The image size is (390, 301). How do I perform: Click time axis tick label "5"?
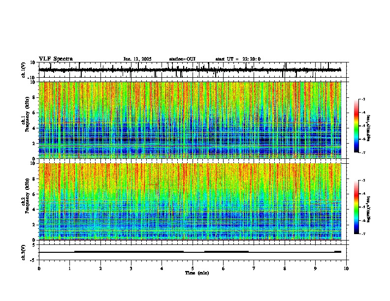click(x=193, y=269)
